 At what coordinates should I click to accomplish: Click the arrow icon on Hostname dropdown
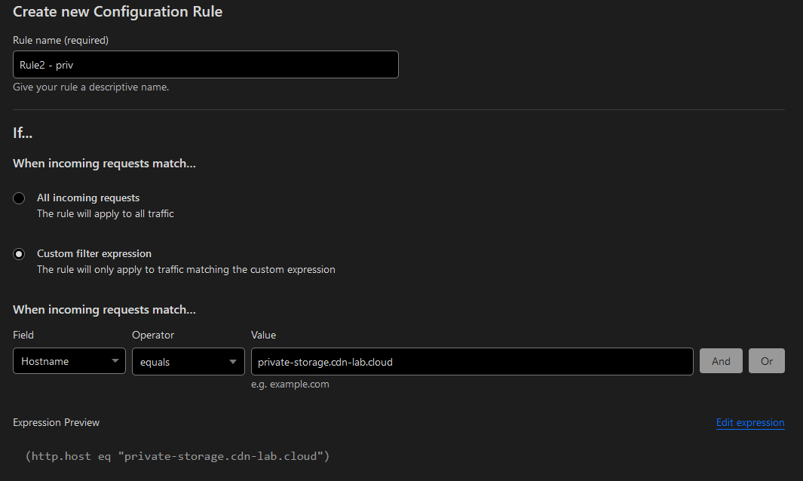(x=115, y=361)
